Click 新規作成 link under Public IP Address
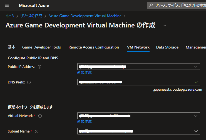 click(84, 72)
